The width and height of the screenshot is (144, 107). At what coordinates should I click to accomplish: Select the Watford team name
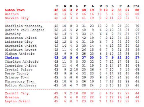12,14
